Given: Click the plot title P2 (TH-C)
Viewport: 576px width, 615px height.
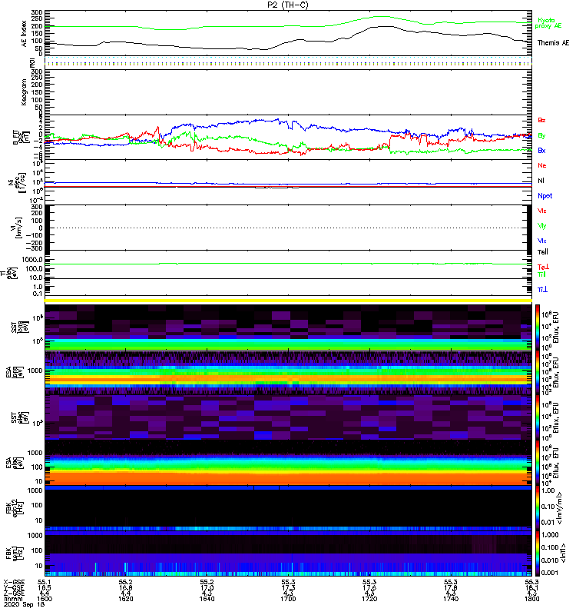Looking at the screenshot, I should pos(288,5).
